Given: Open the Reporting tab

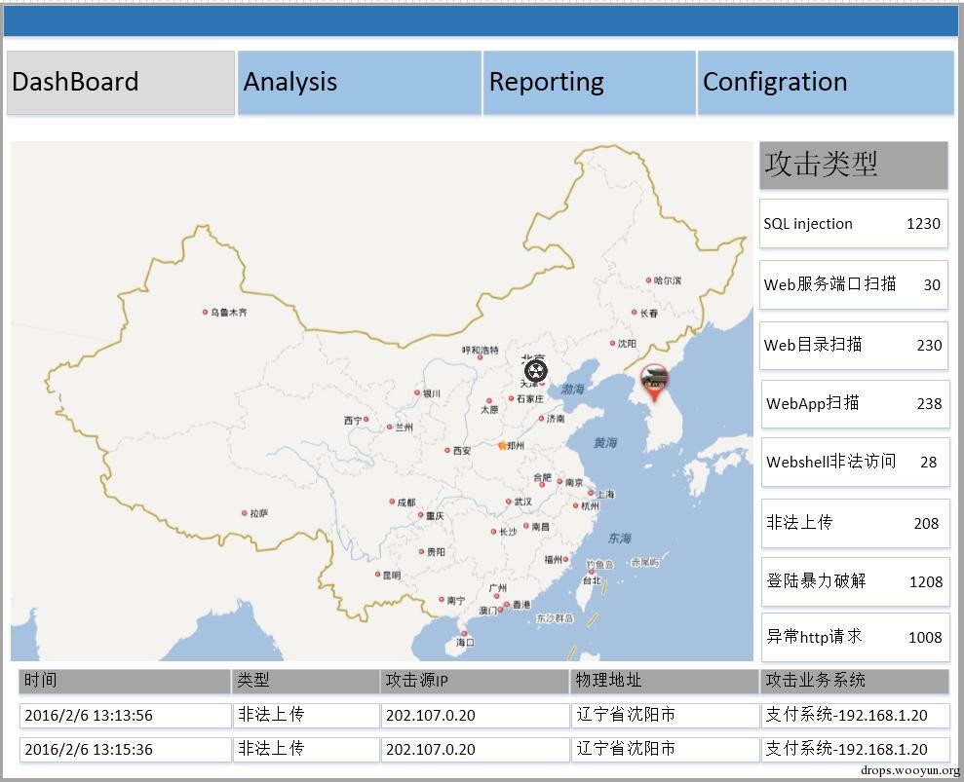Looking at the screenshot, I should click(x=590, y=83).
